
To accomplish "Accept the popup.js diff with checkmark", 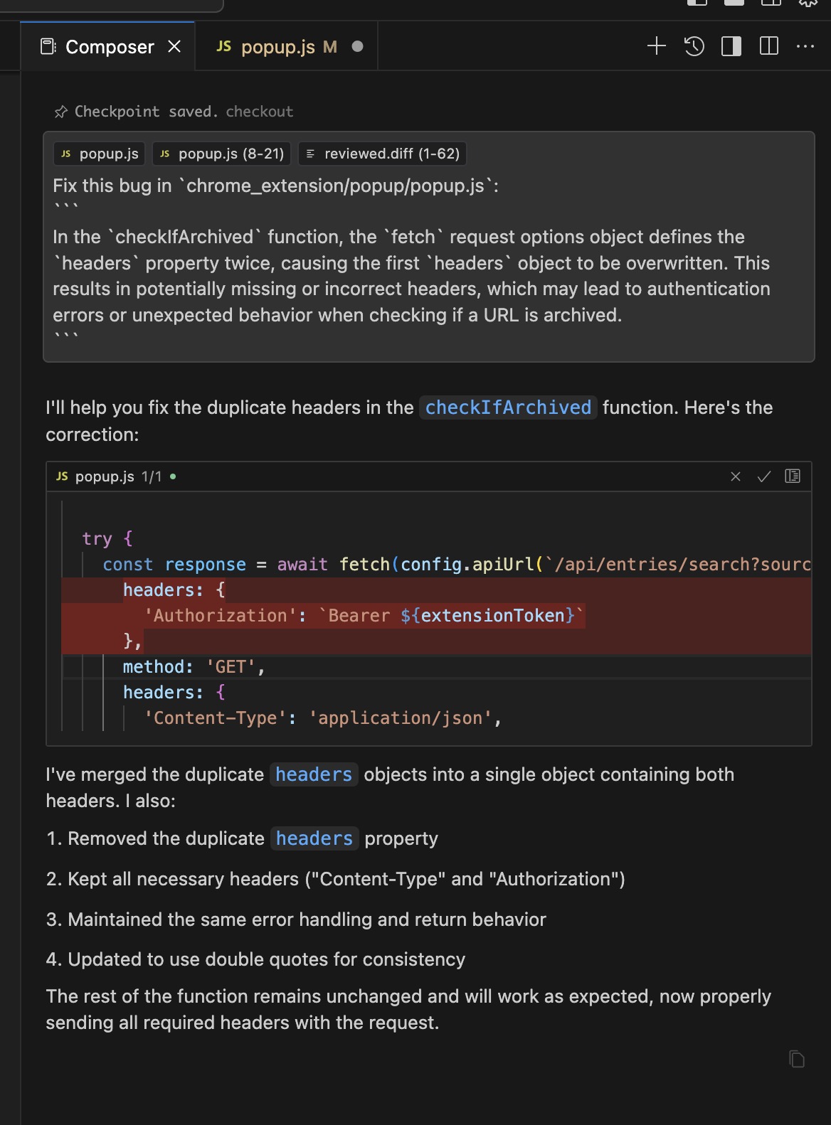I will click(764, 476).
